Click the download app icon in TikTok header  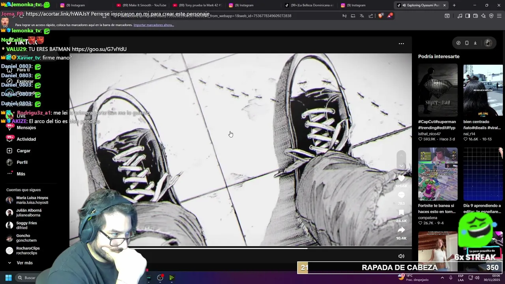[475, 43]
